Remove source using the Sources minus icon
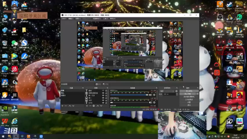The width and height of the screenshot is (247, 139). (x=90, y=106)
